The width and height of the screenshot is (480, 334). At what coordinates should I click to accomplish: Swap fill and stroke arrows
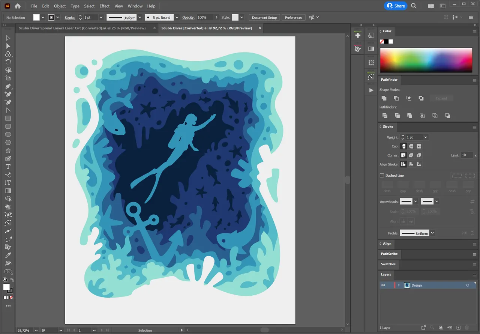pyautogui.click(x=12, y=280)
